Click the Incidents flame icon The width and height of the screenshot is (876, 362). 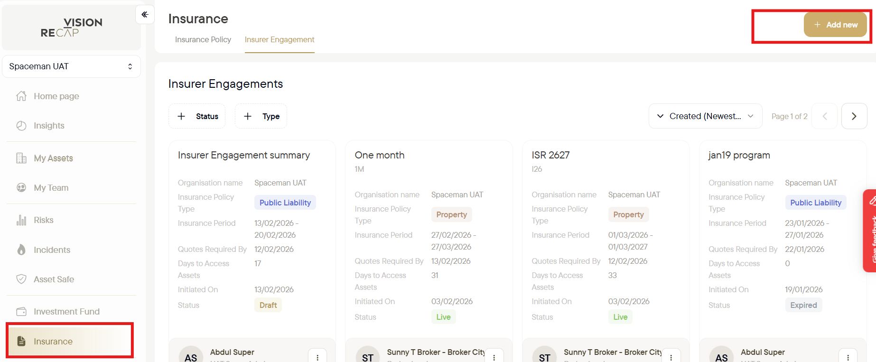[21, 250]
